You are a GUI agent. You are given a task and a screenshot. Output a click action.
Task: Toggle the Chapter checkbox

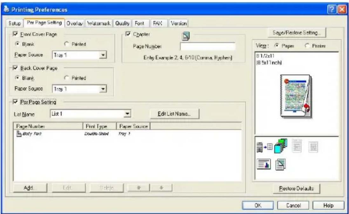pos(128,34)
